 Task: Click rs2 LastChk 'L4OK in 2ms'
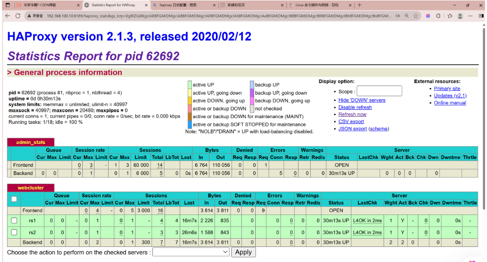(x=367, y=232)
